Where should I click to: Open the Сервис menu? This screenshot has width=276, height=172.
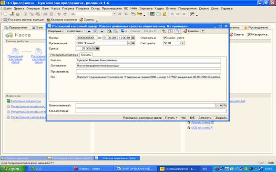pyautogui.click(x=204, y=9)
